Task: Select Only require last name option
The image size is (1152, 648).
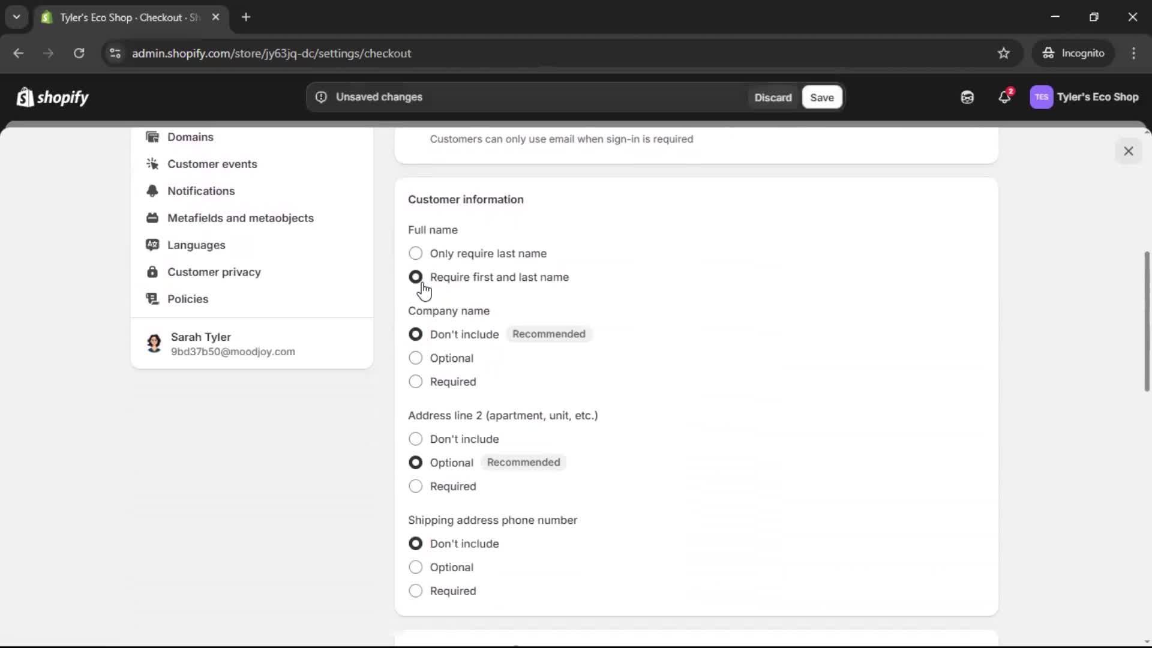Action: pos(416,253)
